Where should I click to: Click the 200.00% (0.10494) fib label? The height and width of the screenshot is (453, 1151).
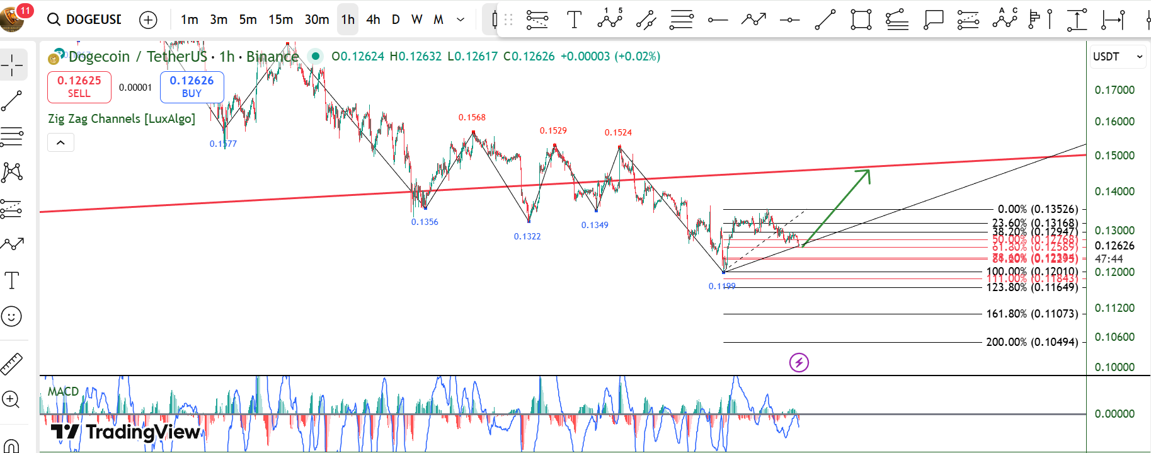tap(1033, 342)
